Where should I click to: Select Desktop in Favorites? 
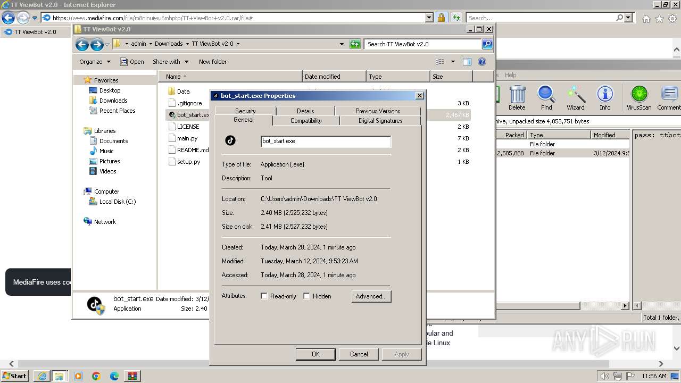(x=110, y=90)
